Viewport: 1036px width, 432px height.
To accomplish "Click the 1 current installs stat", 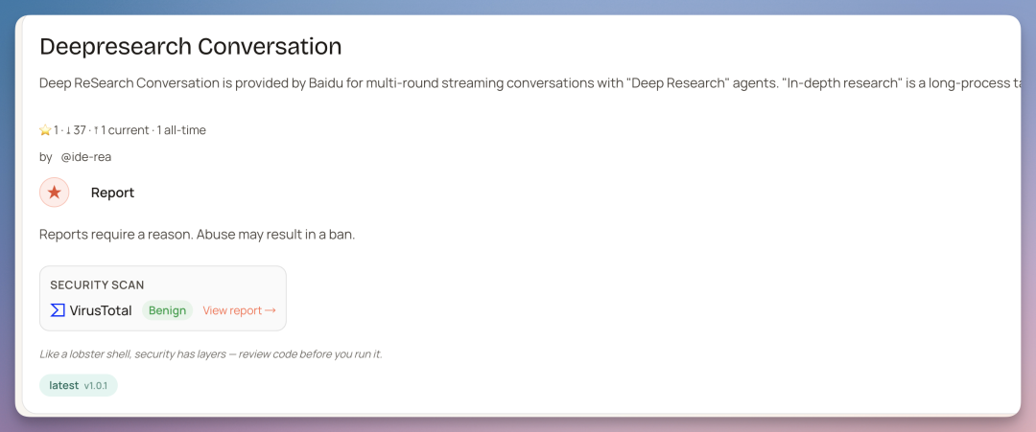I will [x=125, y=130].
